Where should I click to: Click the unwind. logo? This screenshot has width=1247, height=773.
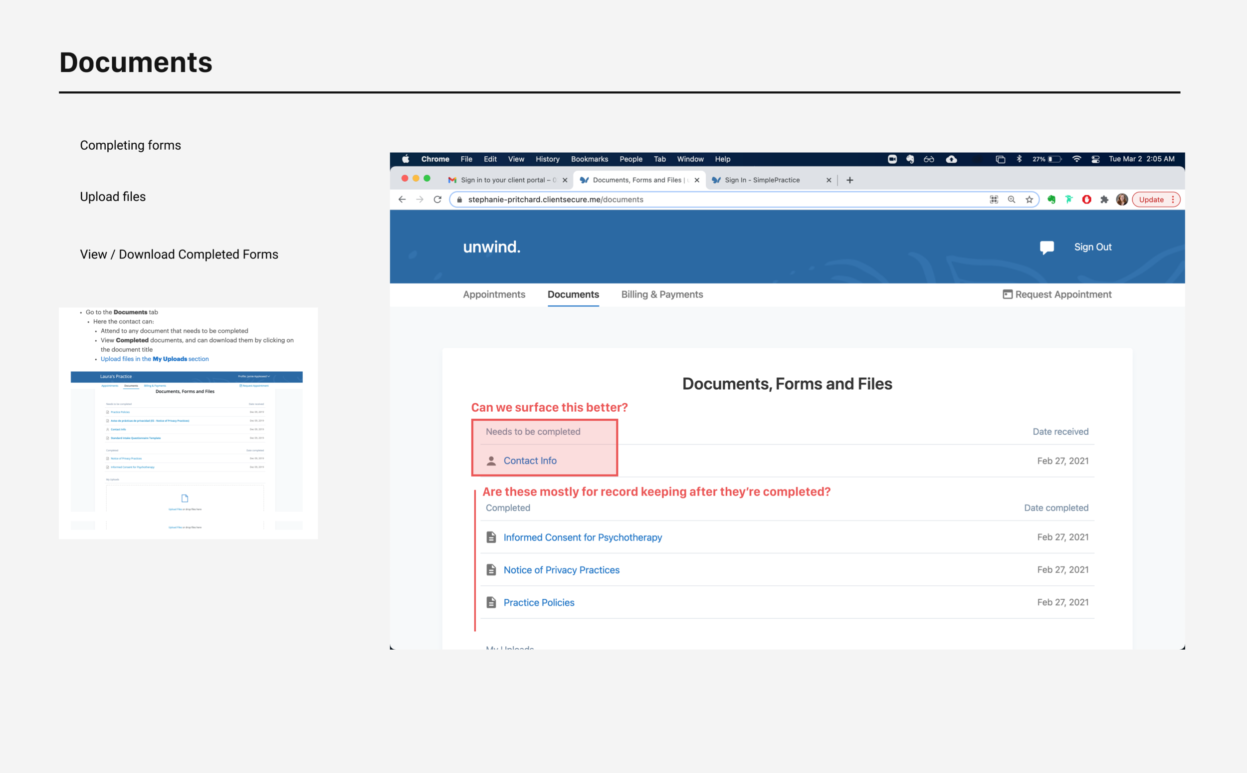click(491, 247)
